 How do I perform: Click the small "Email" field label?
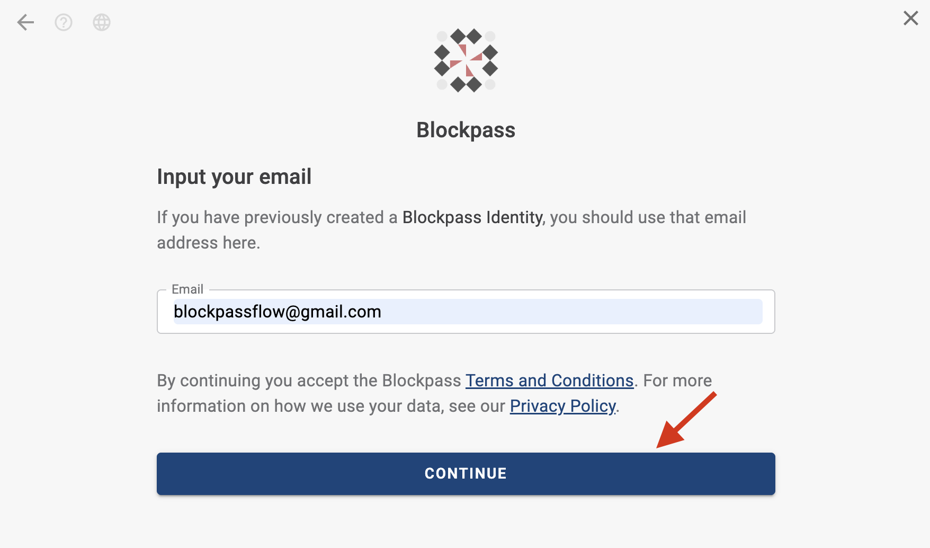click(187, 289)
